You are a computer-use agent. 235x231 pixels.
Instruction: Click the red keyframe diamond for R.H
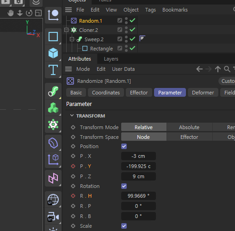click(x=73, y=196)
